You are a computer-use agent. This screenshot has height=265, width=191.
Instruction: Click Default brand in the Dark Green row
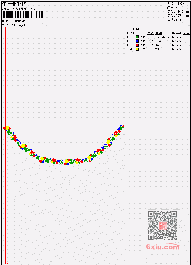click(x=177, y=37)
